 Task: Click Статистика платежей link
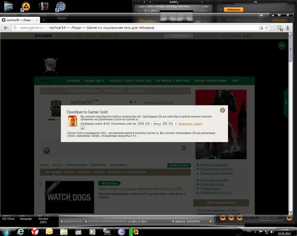point(214,180)
